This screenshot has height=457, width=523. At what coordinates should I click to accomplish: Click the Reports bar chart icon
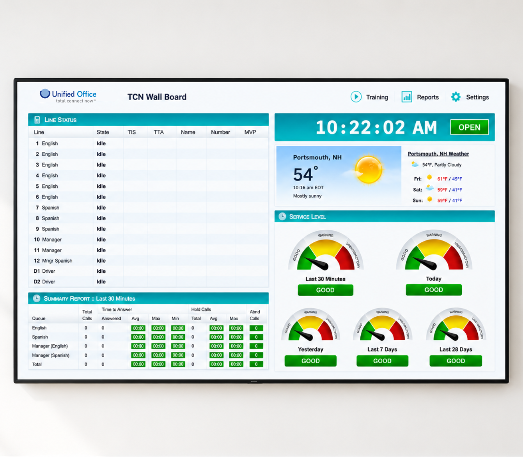coord(407,97)
